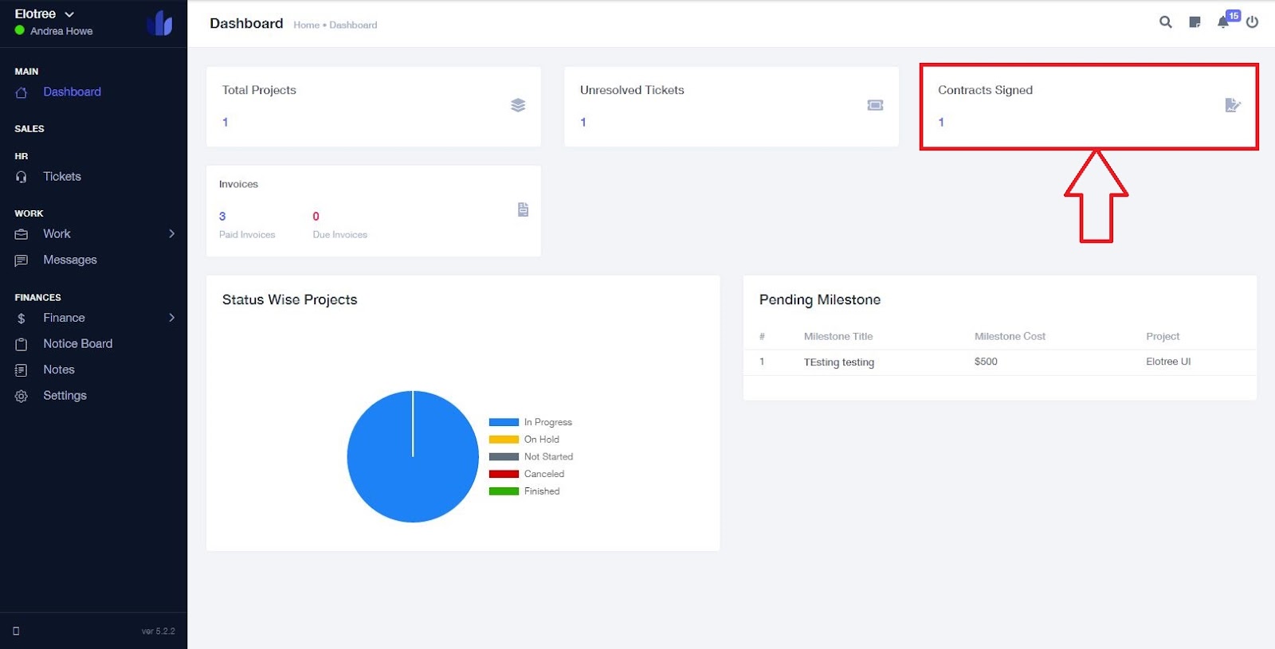Screen dimensions: 1275x649
Task: Click the Dashboard breadcrumb text
Action: [354, 25]
